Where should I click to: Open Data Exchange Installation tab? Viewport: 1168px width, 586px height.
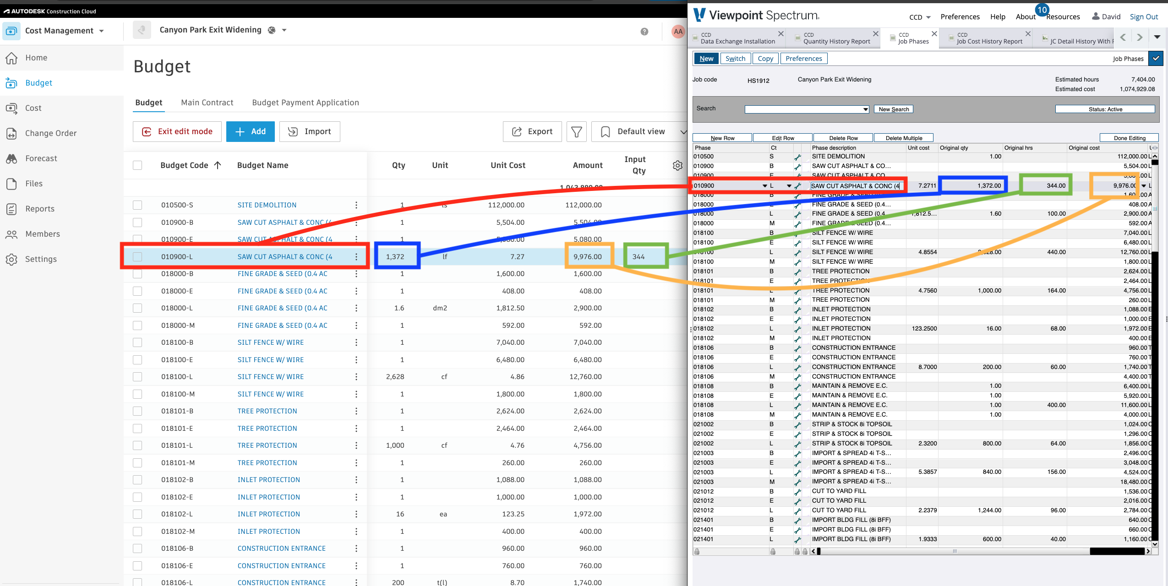737,38
